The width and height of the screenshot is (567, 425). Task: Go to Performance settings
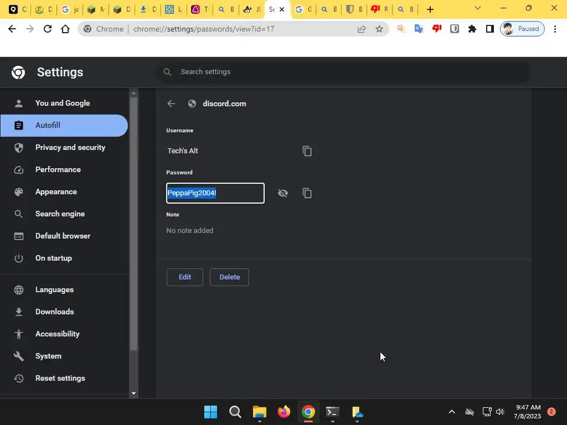tap(64, 169)
